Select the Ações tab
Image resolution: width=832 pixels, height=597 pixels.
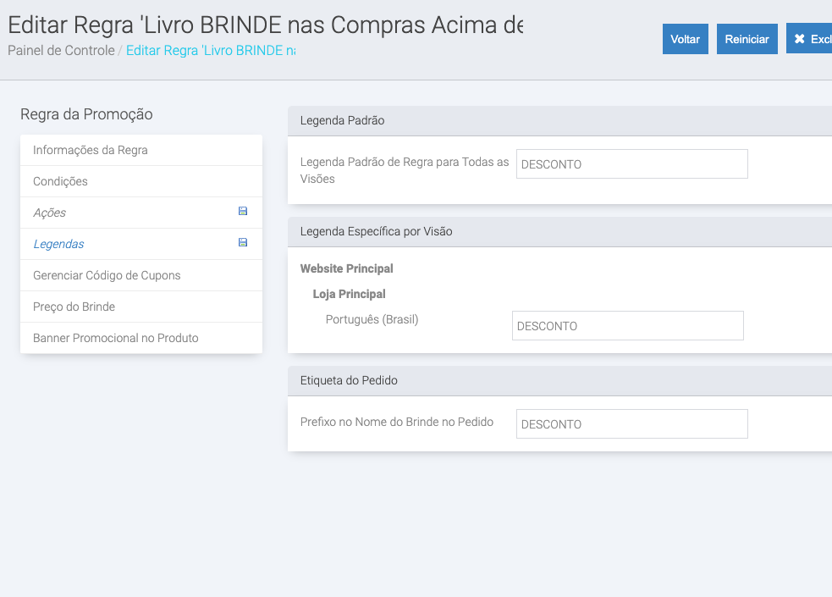coord(49,213)
